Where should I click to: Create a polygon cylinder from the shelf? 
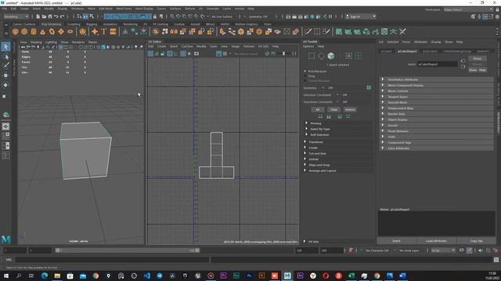click(34, 31)
